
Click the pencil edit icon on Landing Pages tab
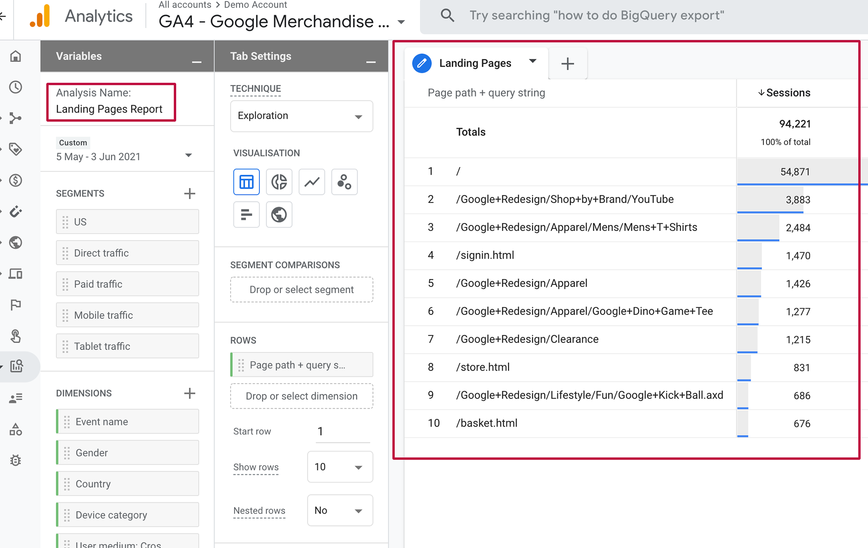(x=421, y=63)
